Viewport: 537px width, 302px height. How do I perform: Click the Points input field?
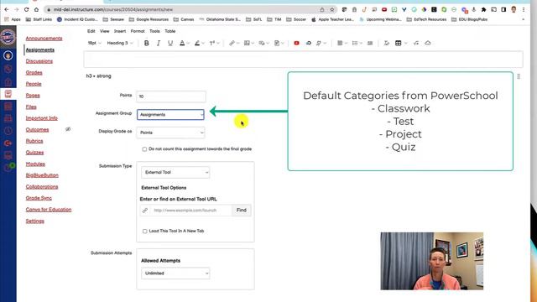pyautogui.click(x=171, y=96)
